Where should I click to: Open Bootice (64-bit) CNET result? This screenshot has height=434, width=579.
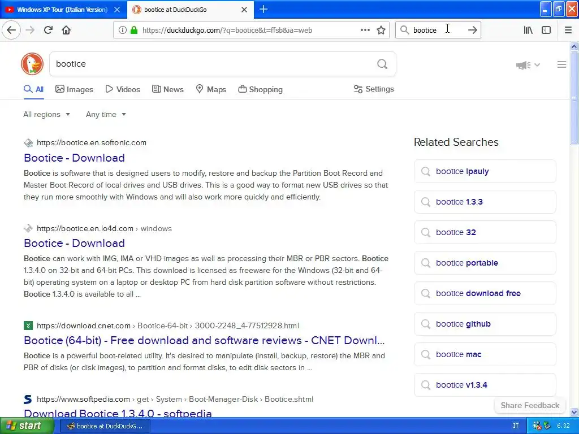point(204,340)
